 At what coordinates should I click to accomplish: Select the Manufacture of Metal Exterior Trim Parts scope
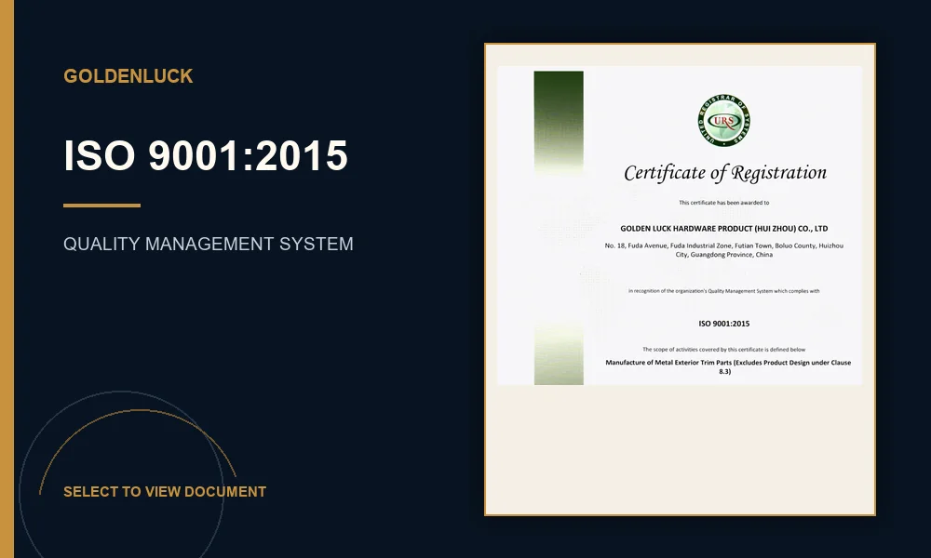tap(728, 366)
